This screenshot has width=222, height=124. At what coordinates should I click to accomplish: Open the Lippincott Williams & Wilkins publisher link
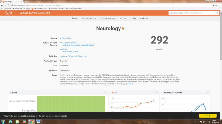coord(73,56)
